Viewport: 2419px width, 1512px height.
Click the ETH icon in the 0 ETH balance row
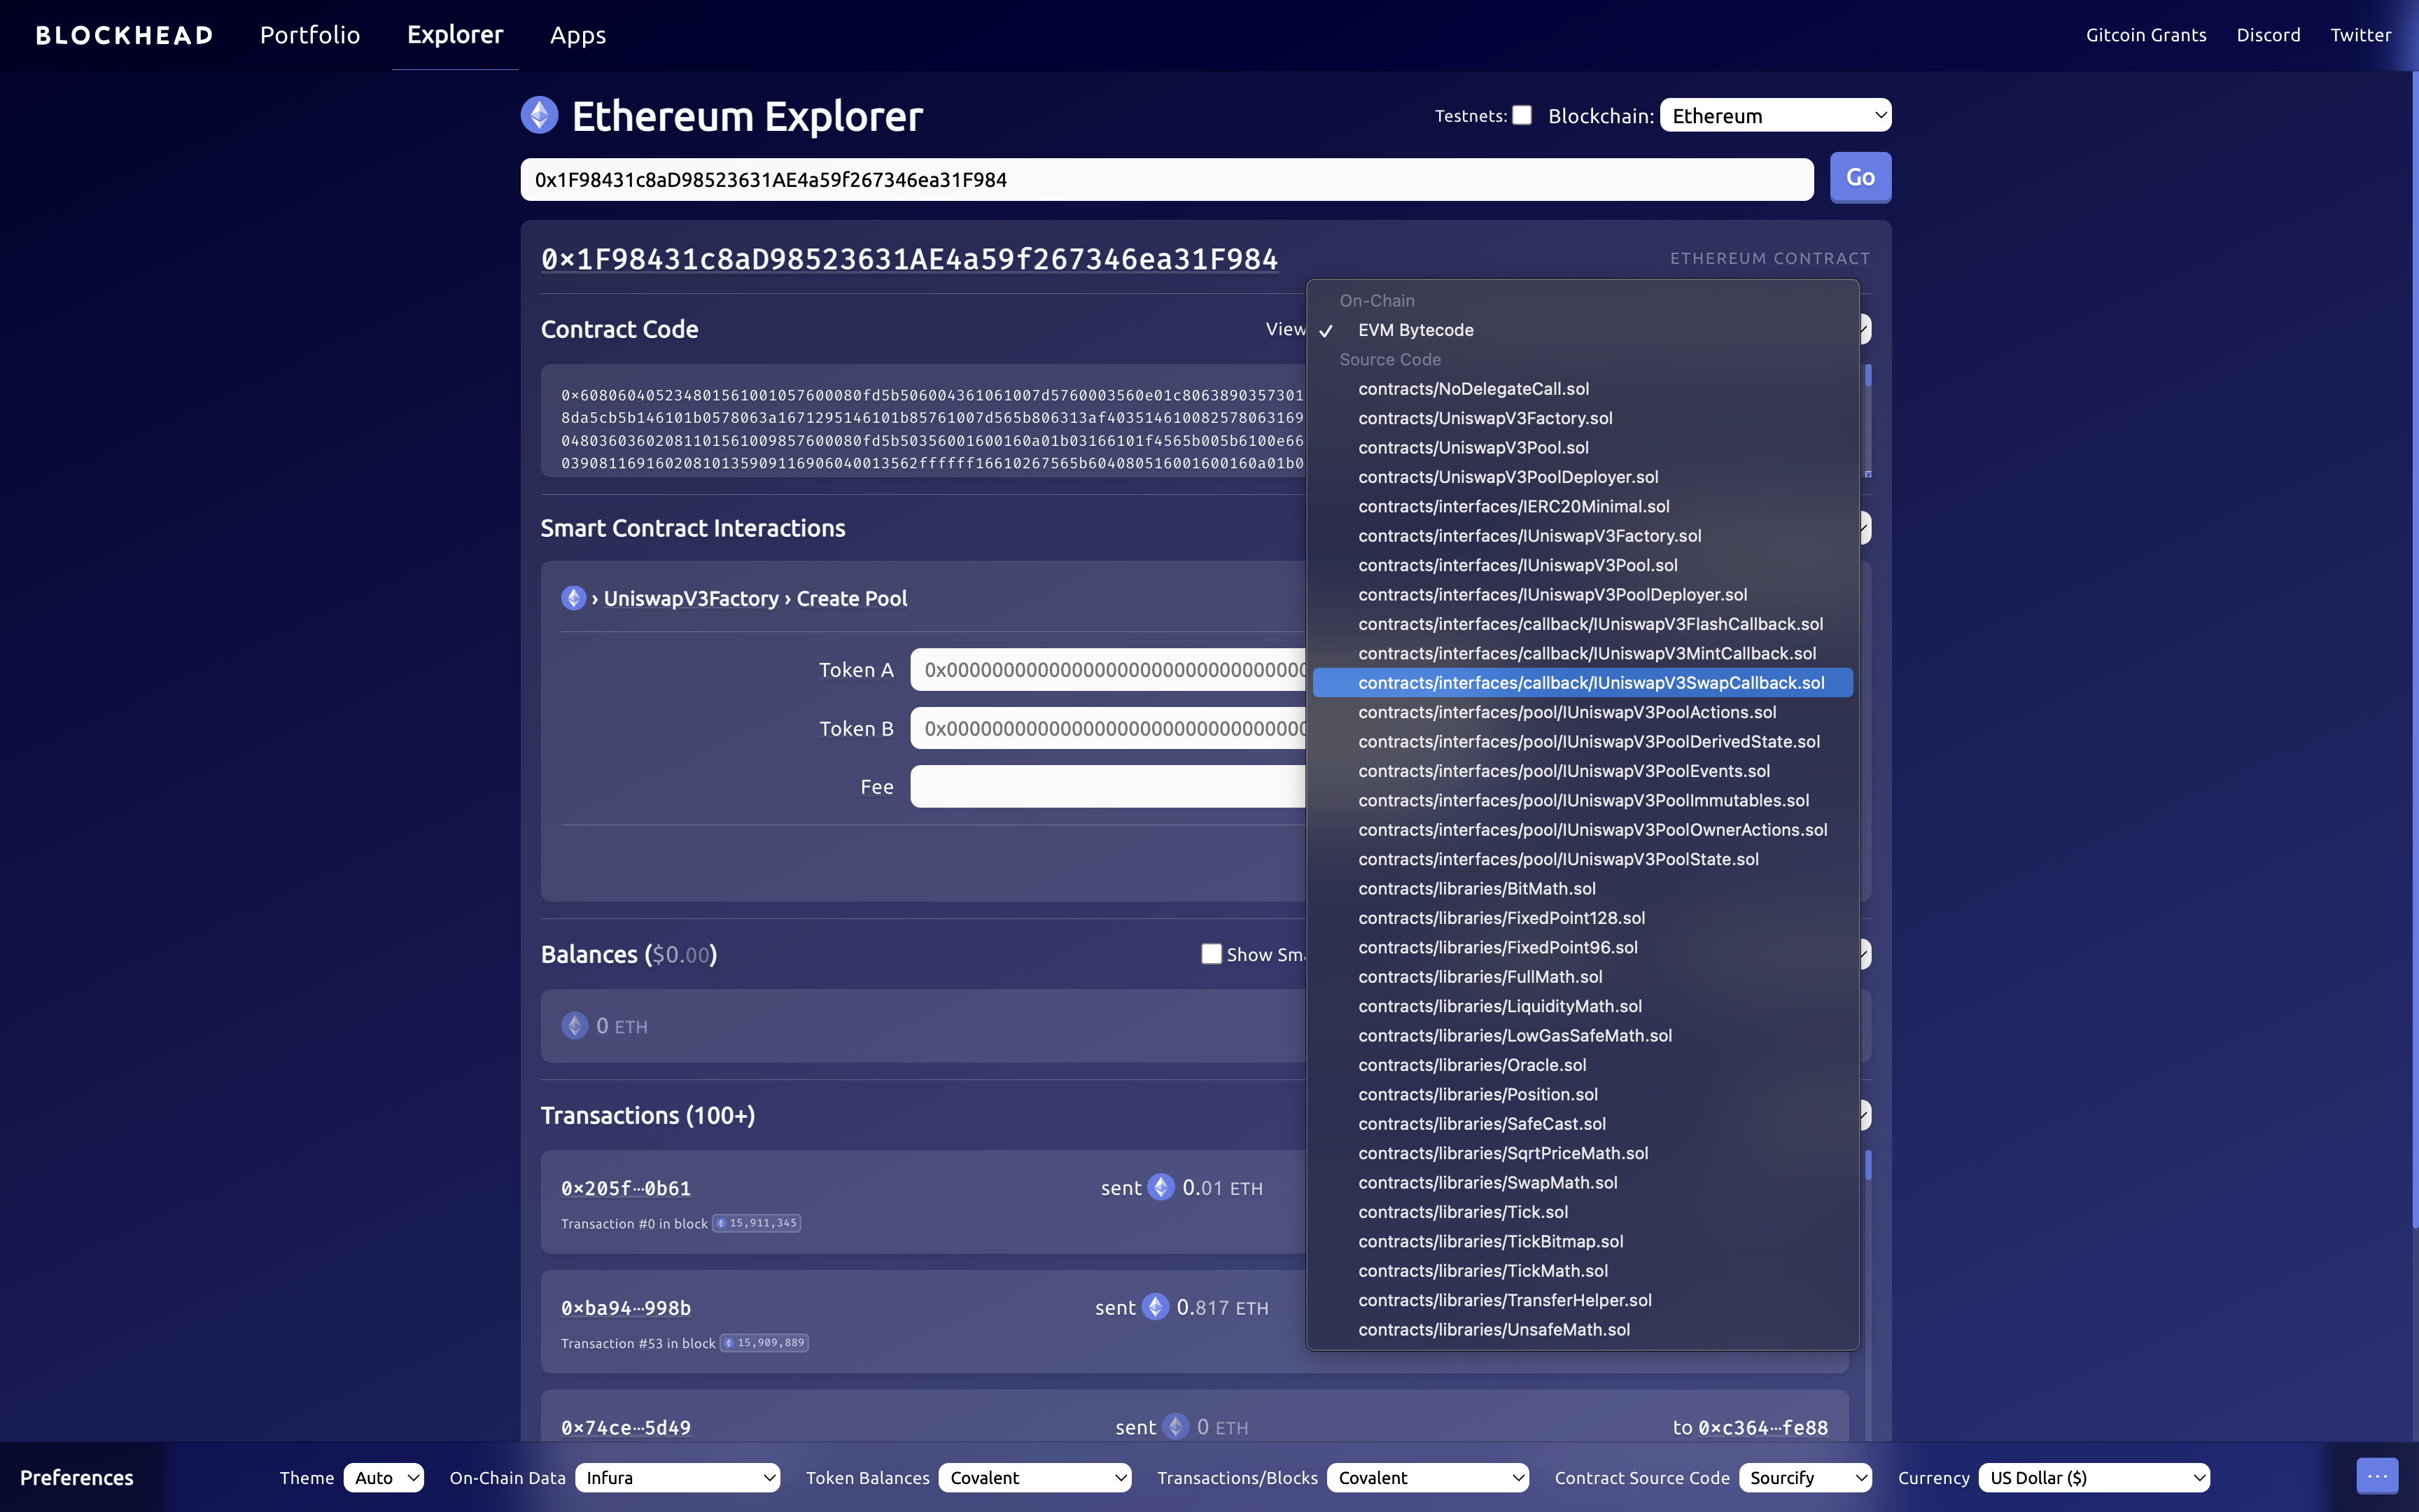coord(575,1025)
